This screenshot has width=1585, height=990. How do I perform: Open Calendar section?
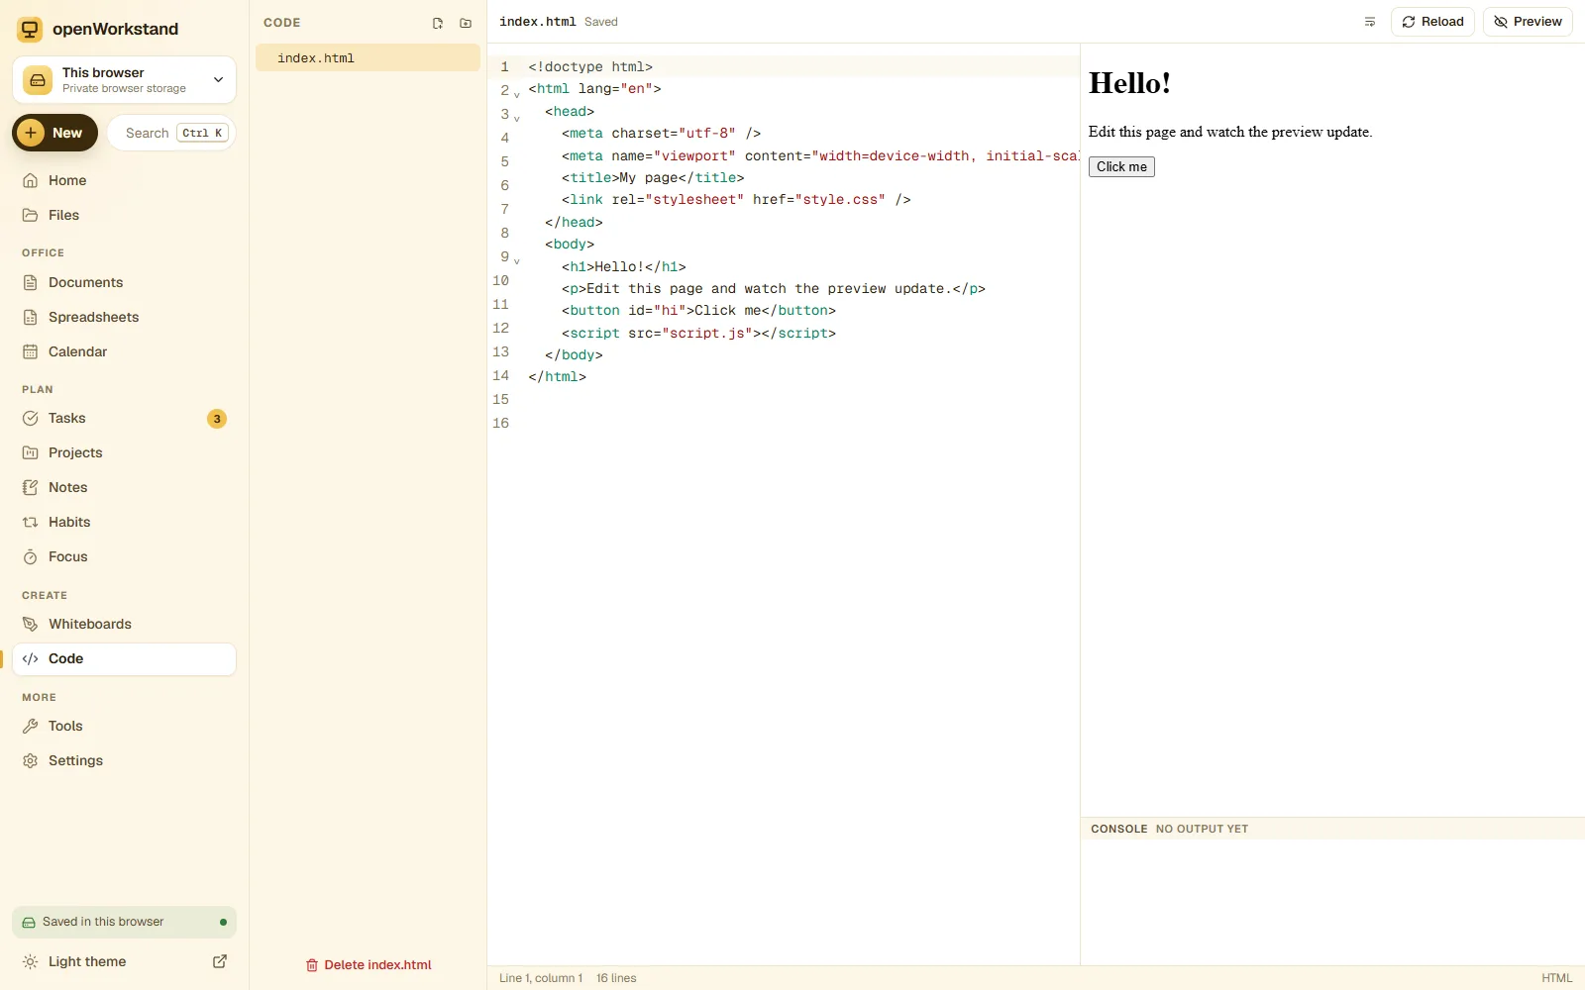124,351
